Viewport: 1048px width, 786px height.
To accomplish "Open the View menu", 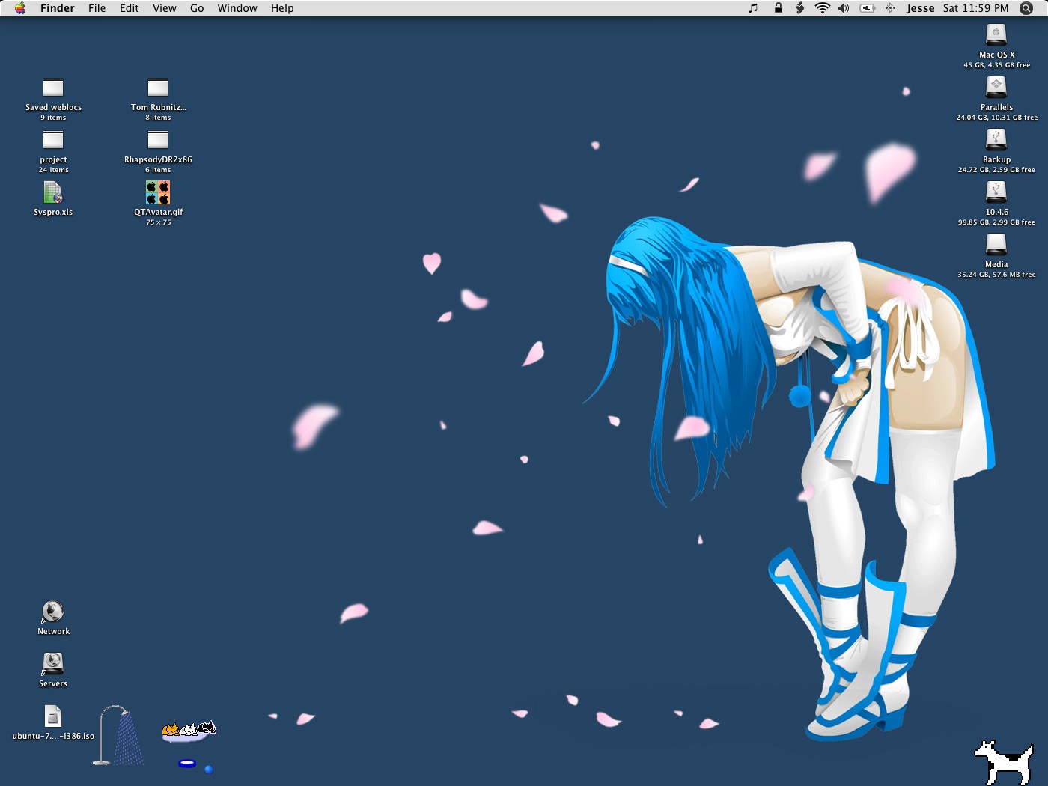I will click(x=165, y=8).
